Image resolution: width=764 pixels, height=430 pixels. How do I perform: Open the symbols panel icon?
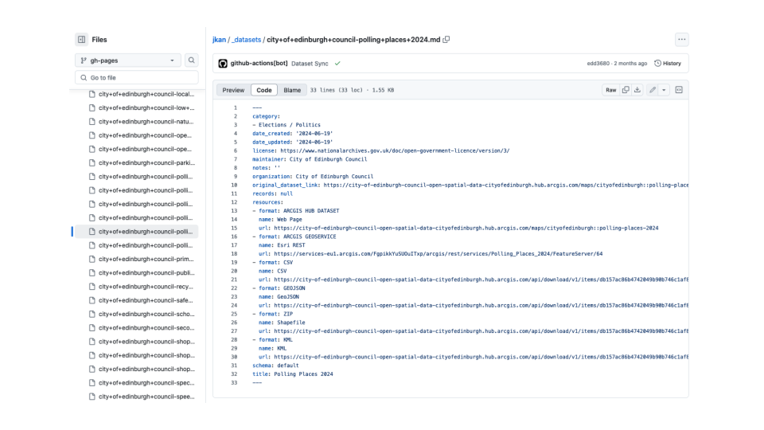click(679, 90)
